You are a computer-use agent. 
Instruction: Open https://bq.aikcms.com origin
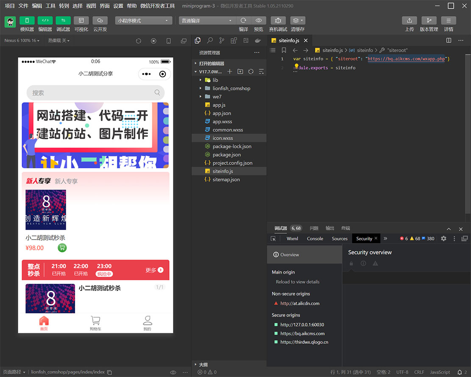point(302,333)
